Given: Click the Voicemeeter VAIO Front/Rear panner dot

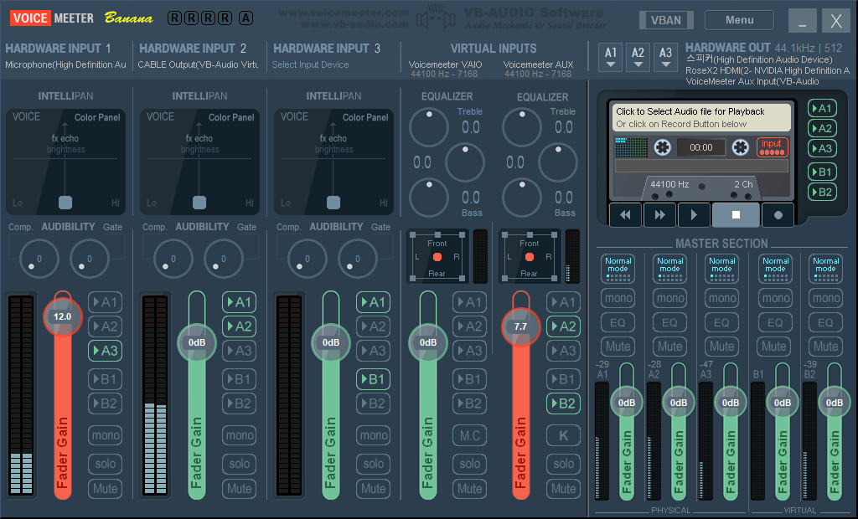Looking at the screenshot, I should (x=437, y=256).
